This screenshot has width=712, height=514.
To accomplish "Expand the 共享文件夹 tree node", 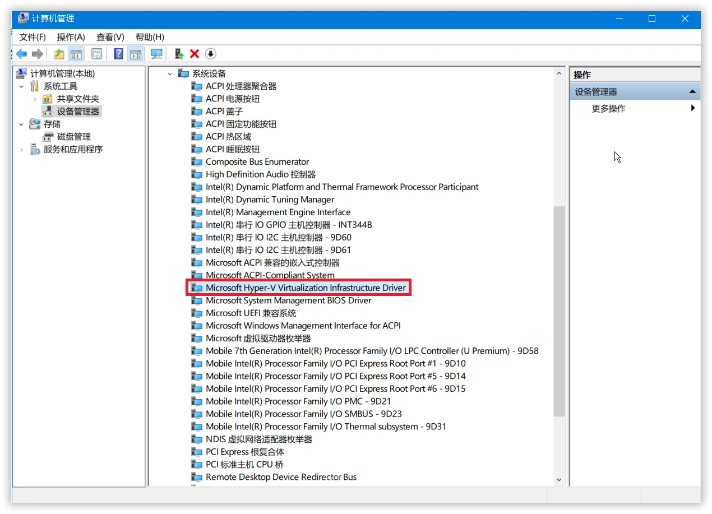I will click(x=35, y=99).
